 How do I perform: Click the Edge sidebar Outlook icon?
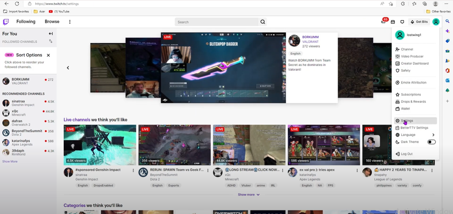pyautogui.click(x=447, y=80)
